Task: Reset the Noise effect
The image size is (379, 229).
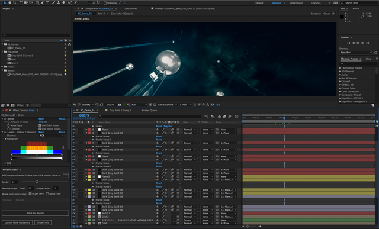Action: pyautogui.click(x=41, y=118)
